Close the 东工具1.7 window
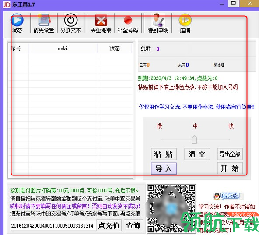This screenshot has width=259, height=235. [x=249, y=4]
